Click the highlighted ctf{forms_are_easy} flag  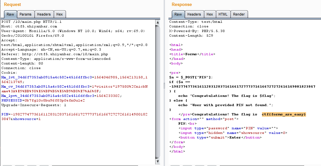[x=284, y=114]
